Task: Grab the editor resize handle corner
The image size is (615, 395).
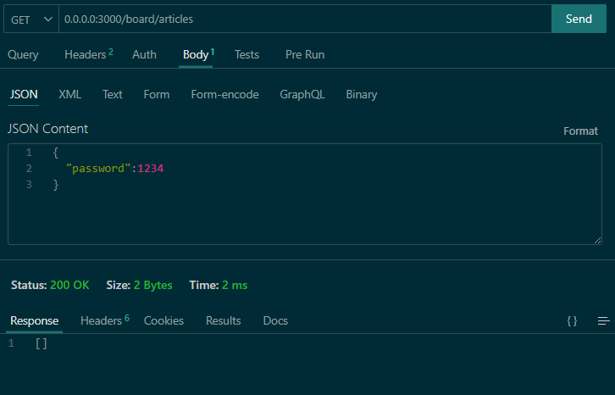Action: [597, 240]
